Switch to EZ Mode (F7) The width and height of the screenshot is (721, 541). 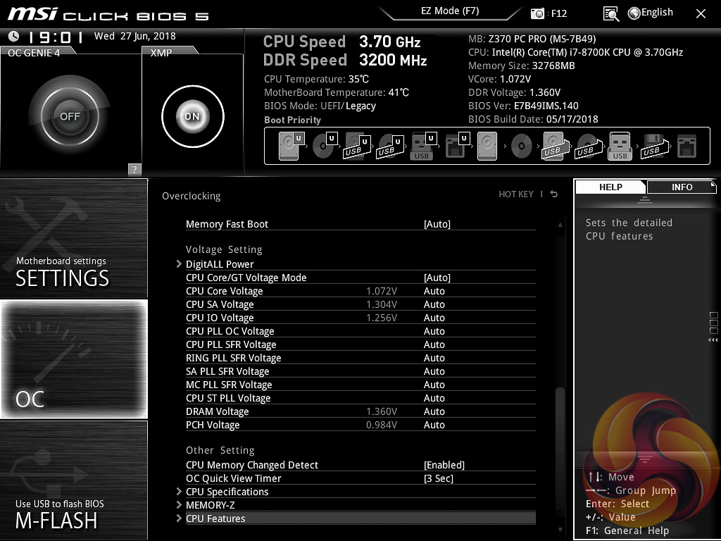click(450, 11)
